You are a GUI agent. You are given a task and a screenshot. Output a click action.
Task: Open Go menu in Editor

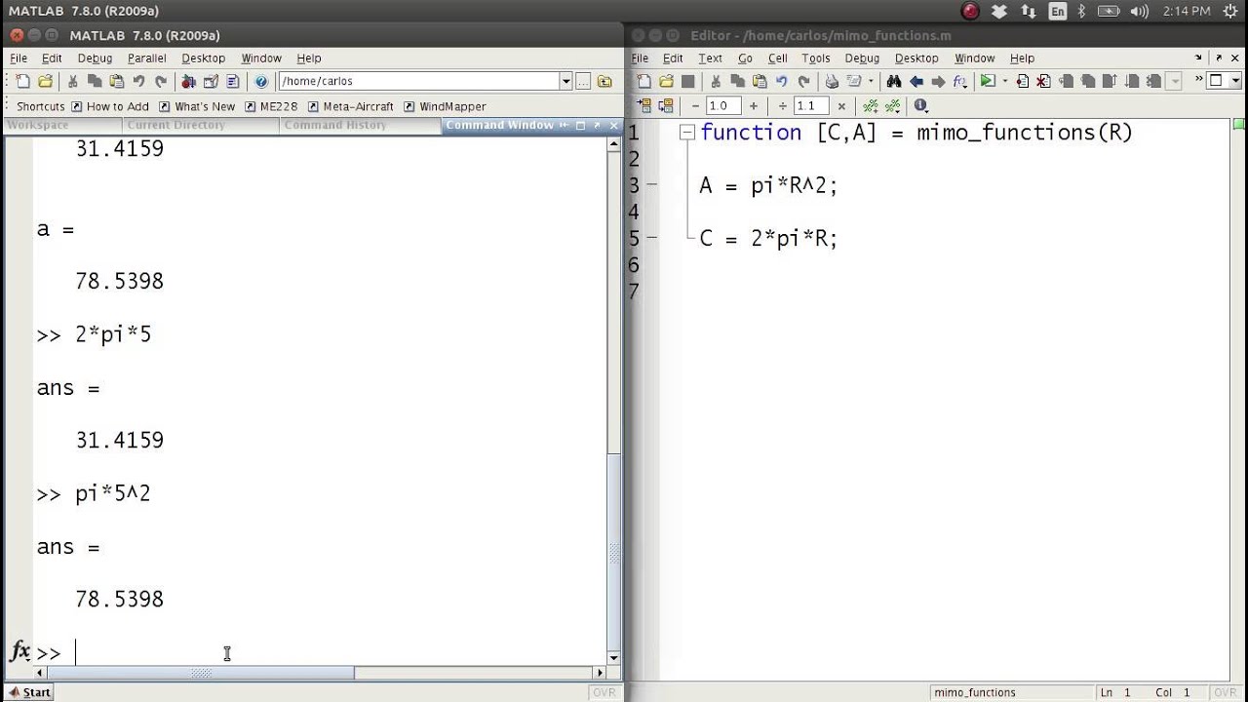click(x=745, y=58)
